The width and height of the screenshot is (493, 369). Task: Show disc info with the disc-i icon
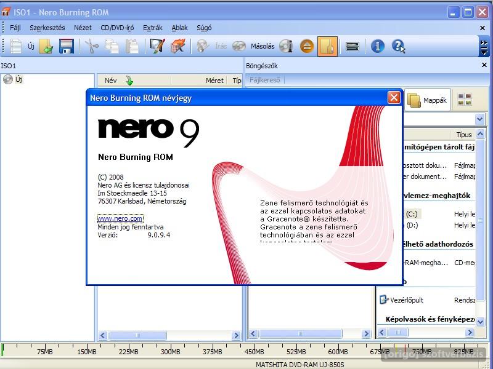(x=286, y=46)
